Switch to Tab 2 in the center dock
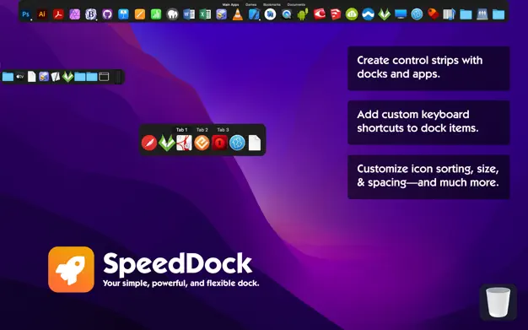 202,130
